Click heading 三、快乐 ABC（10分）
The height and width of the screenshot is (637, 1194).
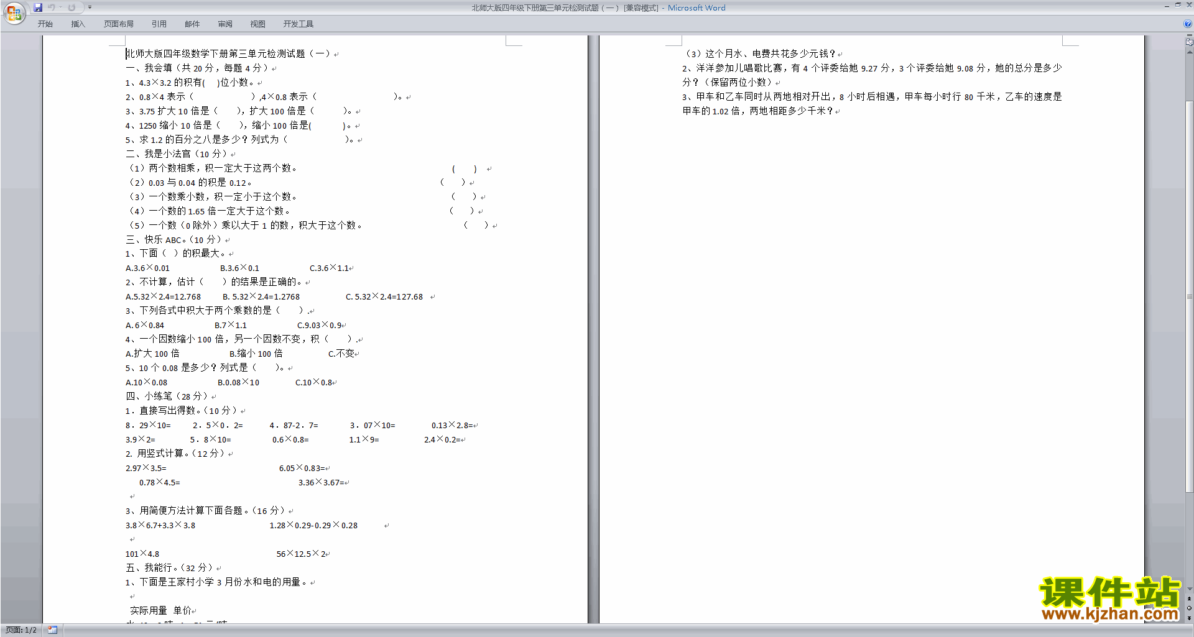pos(174,240)
